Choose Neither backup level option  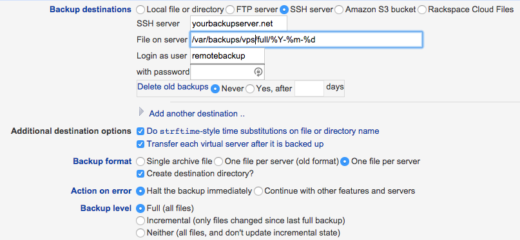140,233
